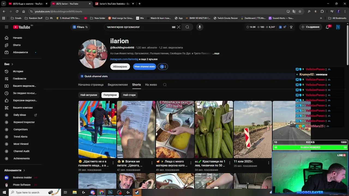Open instagram.com/ilarionbg link
This screenshot has height=196, width=349.
click(124, 59)
